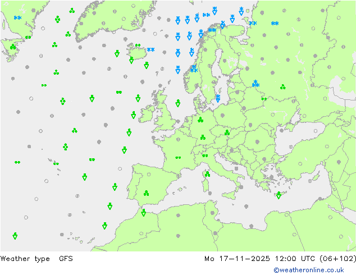This screenshot has width=356, height=275.
Task: Select the date 'Mo 17-11-2025'
Action: 237,258
